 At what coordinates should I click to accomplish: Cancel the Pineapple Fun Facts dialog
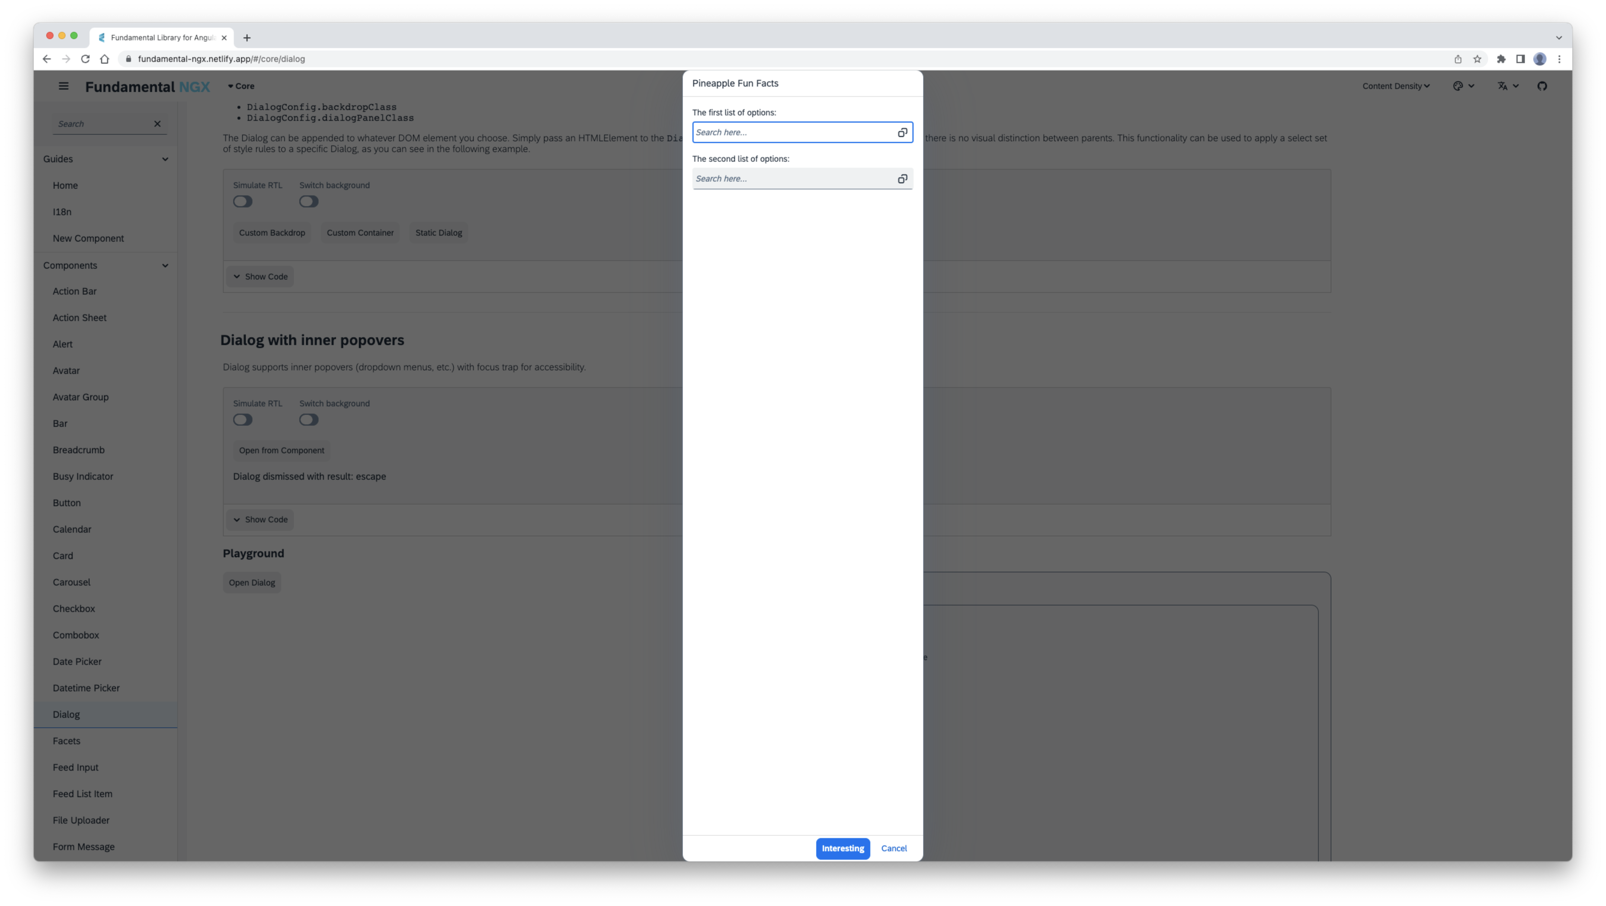(x=893, y=848)
